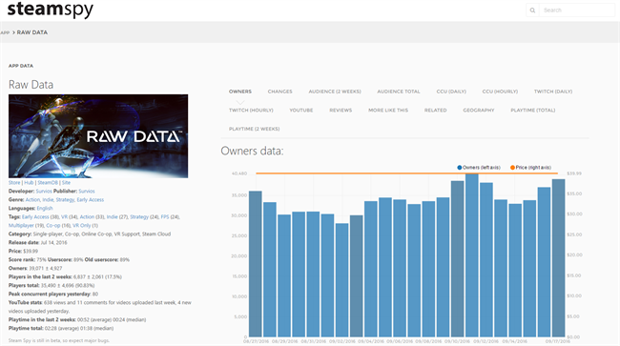This screenshot has height=346, width=620.
Task: Click the 'Owners: 39,071 ± 4,927' text
Action: 35,268
